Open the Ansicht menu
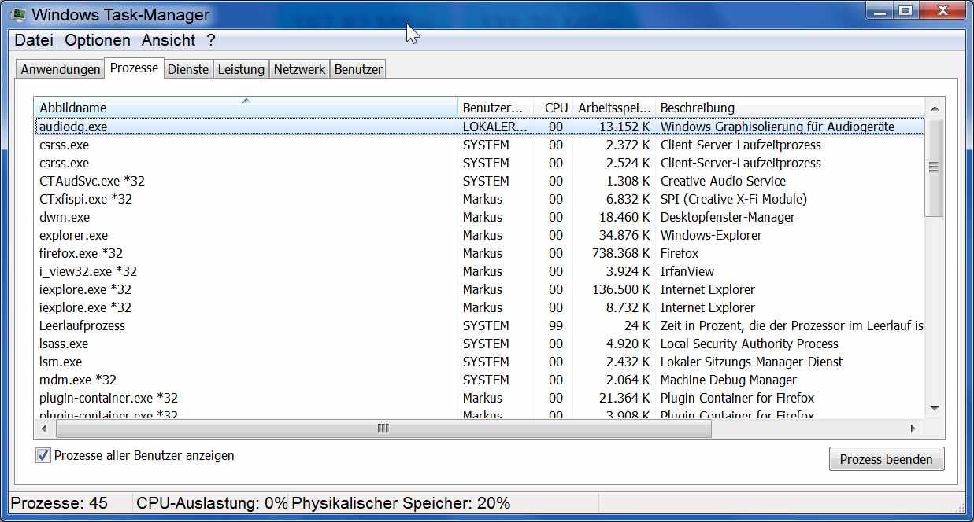The width and height of the screenshot is (974, 522). [169, 40]
